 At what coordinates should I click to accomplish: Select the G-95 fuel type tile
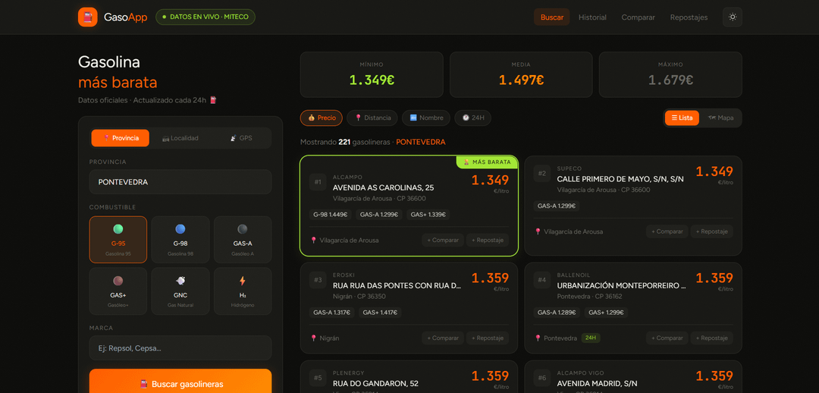[118, 239]
